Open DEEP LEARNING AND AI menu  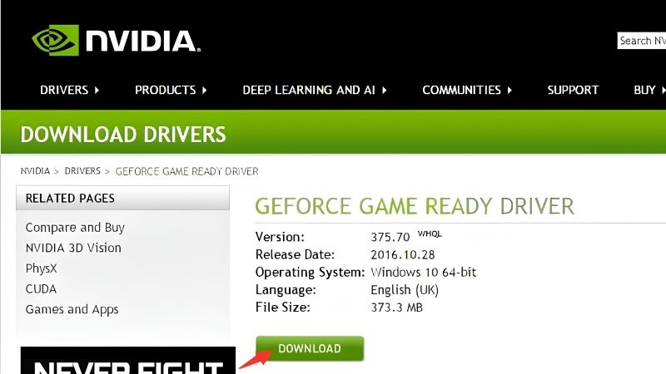[309, 90]
